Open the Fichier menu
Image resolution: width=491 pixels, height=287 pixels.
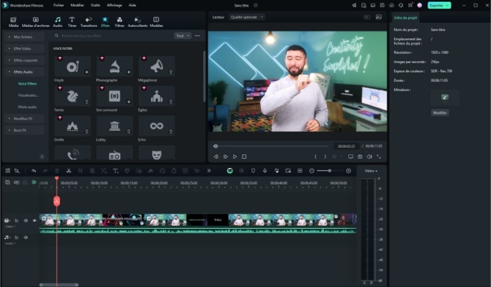click(x=58, y=6)
